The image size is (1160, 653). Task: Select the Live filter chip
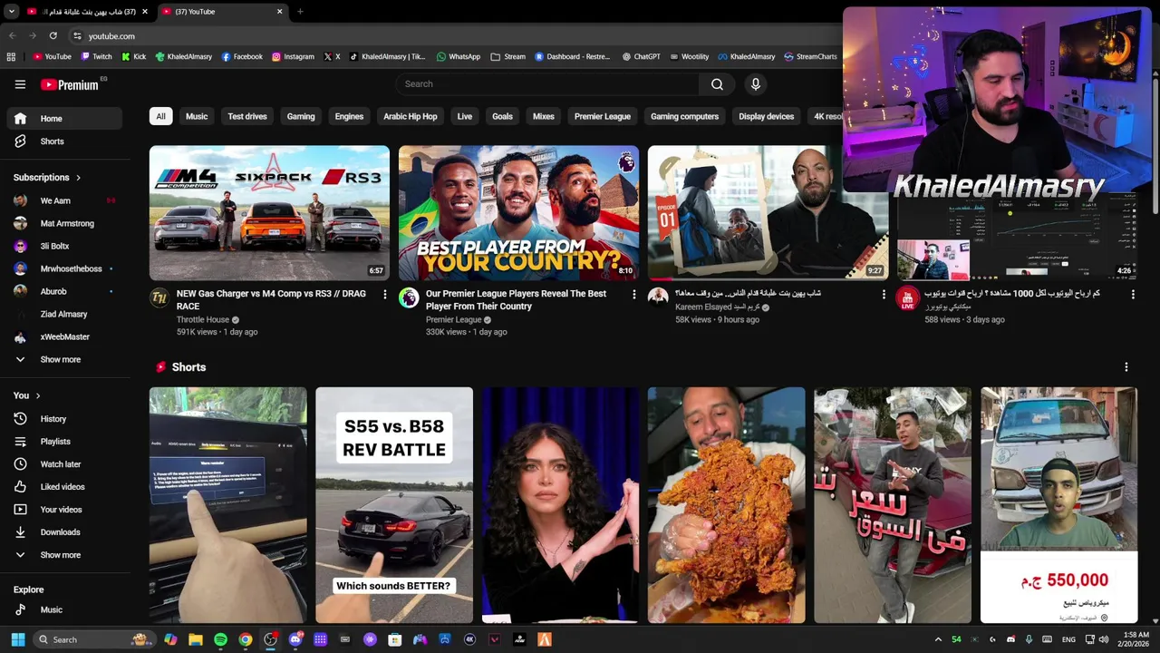pos(465,116)
